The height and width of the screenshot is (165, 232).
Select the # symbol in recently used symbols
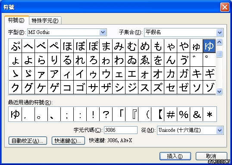point(170,114)
